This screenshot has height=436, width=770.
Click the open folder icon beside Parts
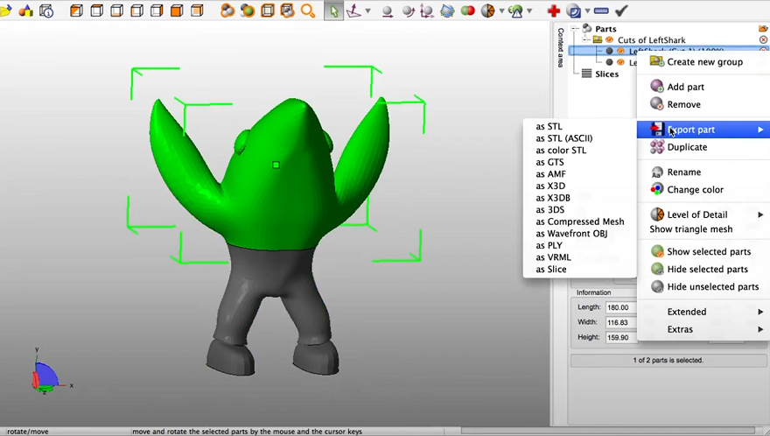click(x=763, y=29)
